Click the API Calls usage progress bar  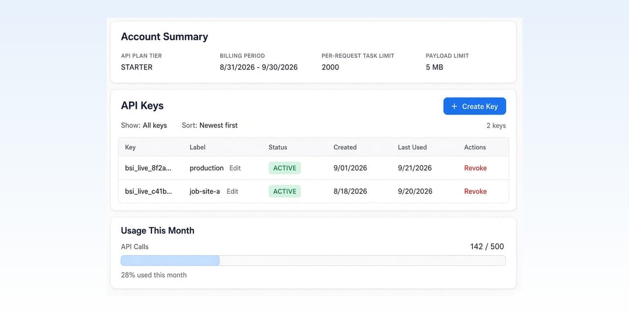[x=313, y=261]
